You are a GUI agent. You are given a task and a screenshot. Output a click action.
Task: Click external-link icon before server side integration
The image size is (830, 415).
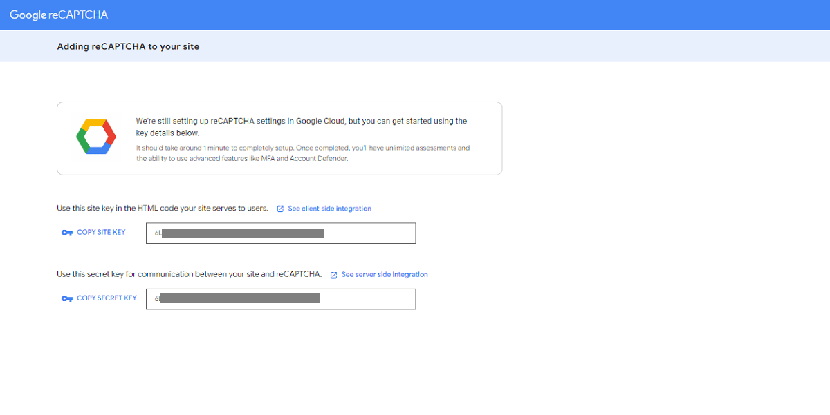333,275
